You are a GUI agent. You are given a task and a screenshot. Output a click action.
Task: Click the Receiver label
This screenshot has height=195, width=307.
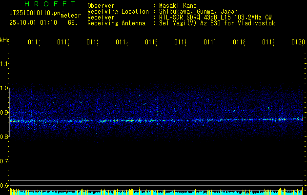[101, 18]
